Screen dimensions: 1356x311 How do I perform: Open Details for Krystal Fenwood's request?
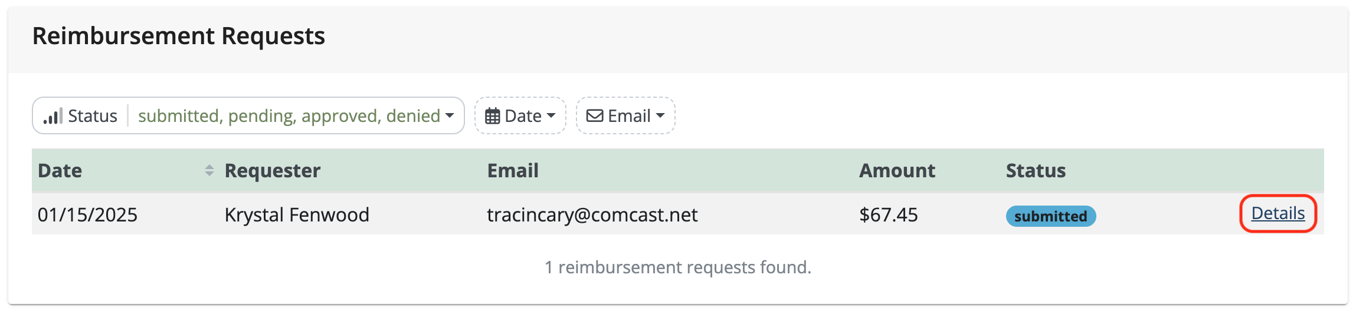click(1278, 213)
